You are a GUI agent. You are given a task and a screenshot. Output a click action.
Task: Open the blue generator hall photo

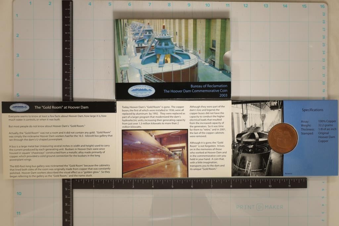172,50
